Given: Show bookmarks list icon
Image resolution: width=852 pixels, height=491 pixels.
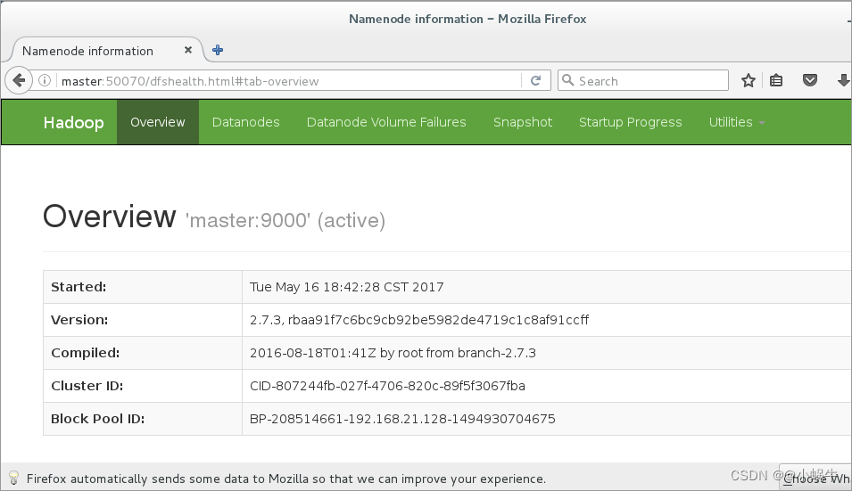Looking at the screenshot, I should pyautogui.click(x=776, y=81).
